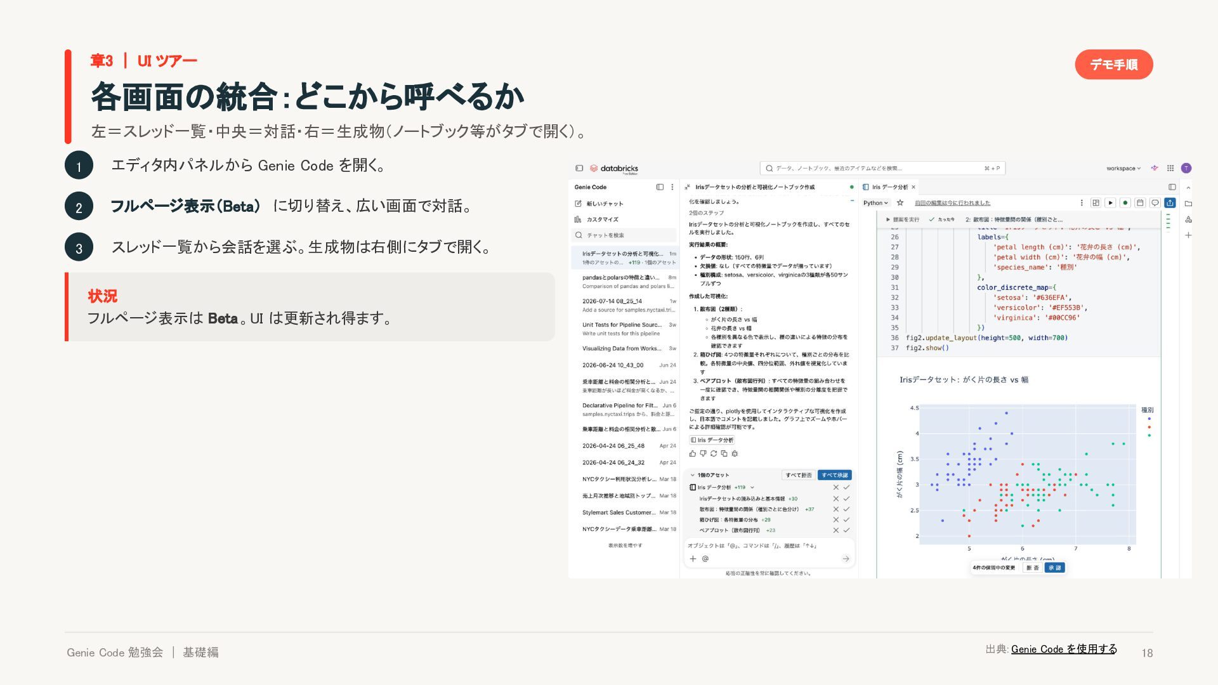The height and width of the screenshot is (685, 1218).
Task: Click the thumbs-down feedback icon
Action: 703,453
